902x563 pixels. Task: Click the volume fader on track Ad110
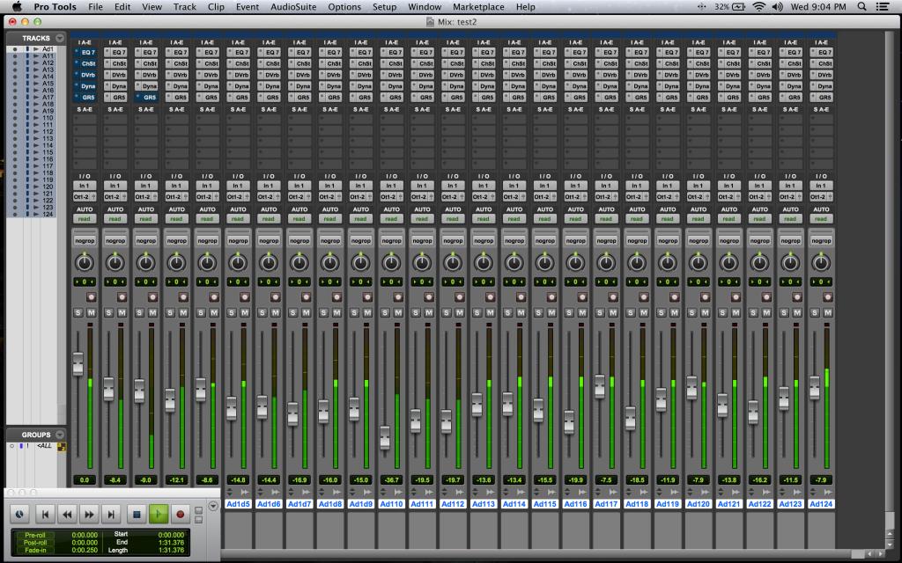[385, 436]
